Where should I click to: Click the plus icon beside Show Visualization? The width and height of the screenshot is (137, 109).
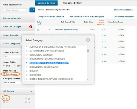pyautogui.click(x=133, y=10)
